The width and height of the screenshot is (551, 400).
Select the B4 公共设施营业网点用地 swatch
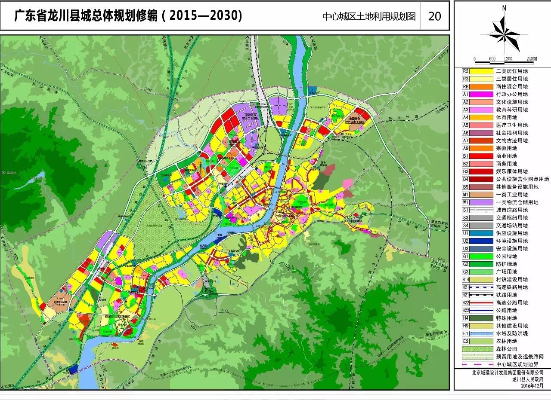(x=481, y=180)
